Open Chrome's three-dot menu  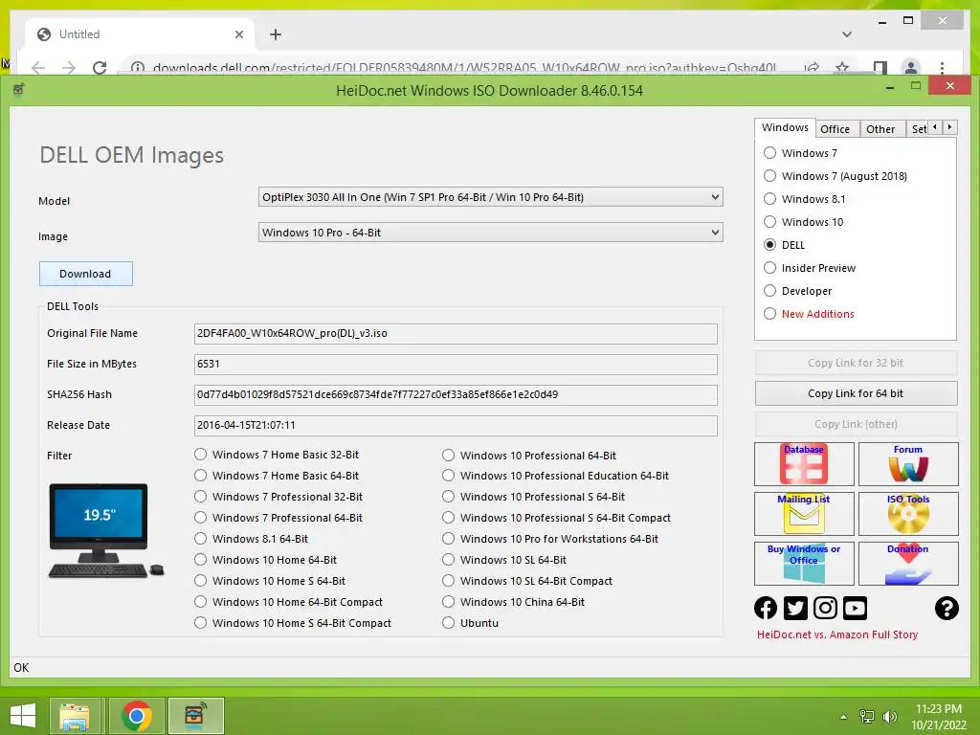click(942, 68)
